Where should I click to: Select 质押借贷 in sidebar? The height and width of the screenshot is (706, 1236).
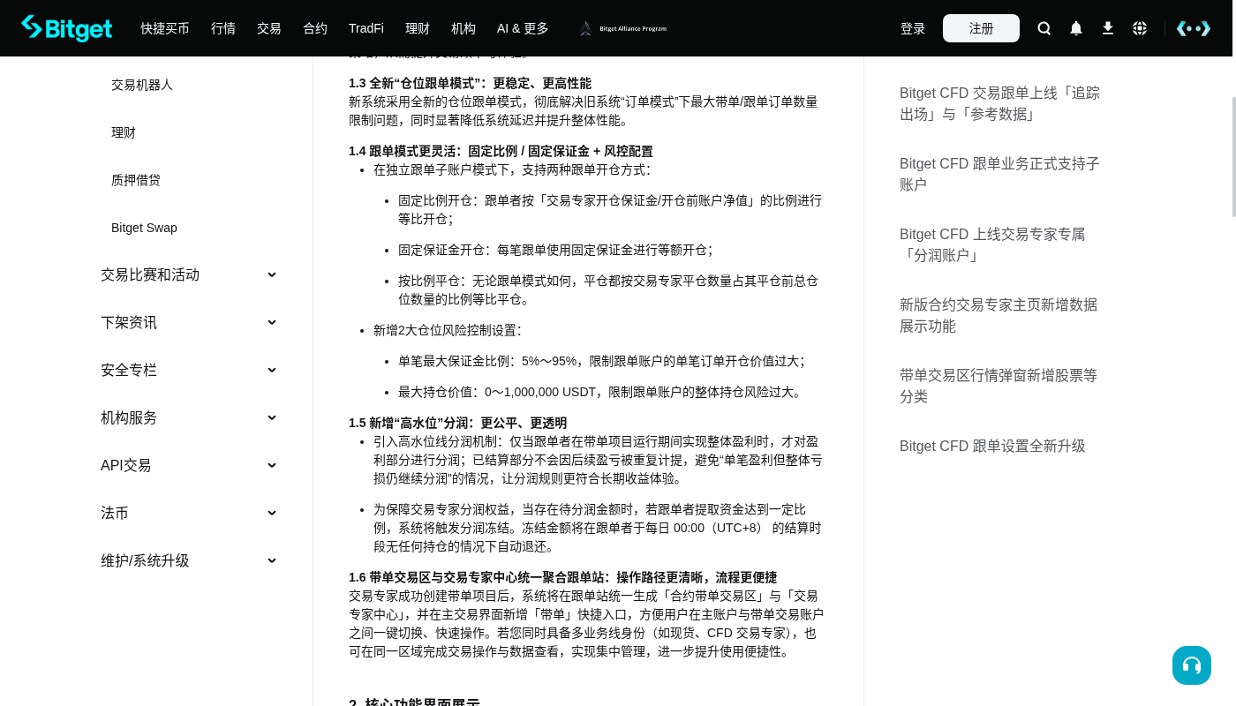[136, 180]
